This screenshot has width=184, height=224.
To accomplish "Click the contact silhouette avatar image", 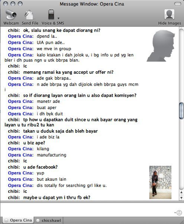I will coord(161,46).
